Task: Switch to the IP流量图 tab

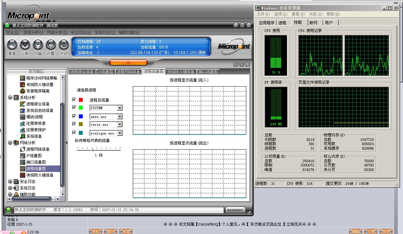Action: pyautogui.click(x=105, y=72)
